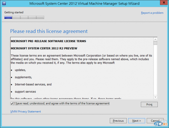Screen dimensions: 169x128
Task: Proceed with the Next button
Action: 137,121
